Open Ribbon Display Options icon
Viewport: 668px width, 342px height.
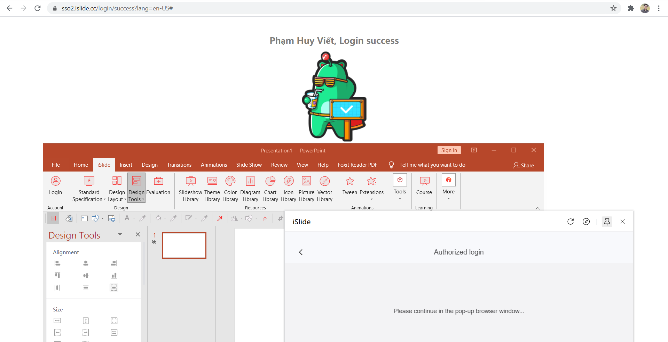474,150
